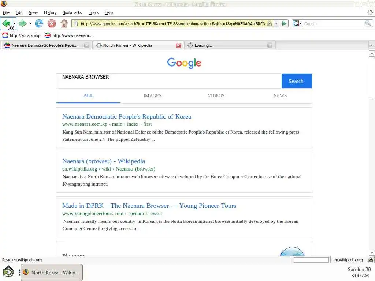Open Naenara (browser) - Wikipedia result

click(104, 161)
